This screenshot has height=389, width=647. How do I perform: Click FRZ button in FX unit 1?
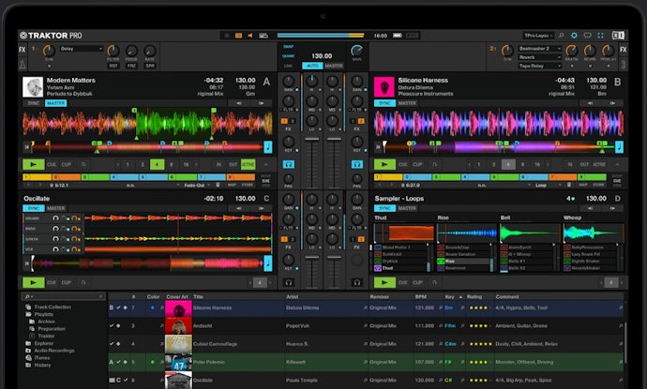131,66
